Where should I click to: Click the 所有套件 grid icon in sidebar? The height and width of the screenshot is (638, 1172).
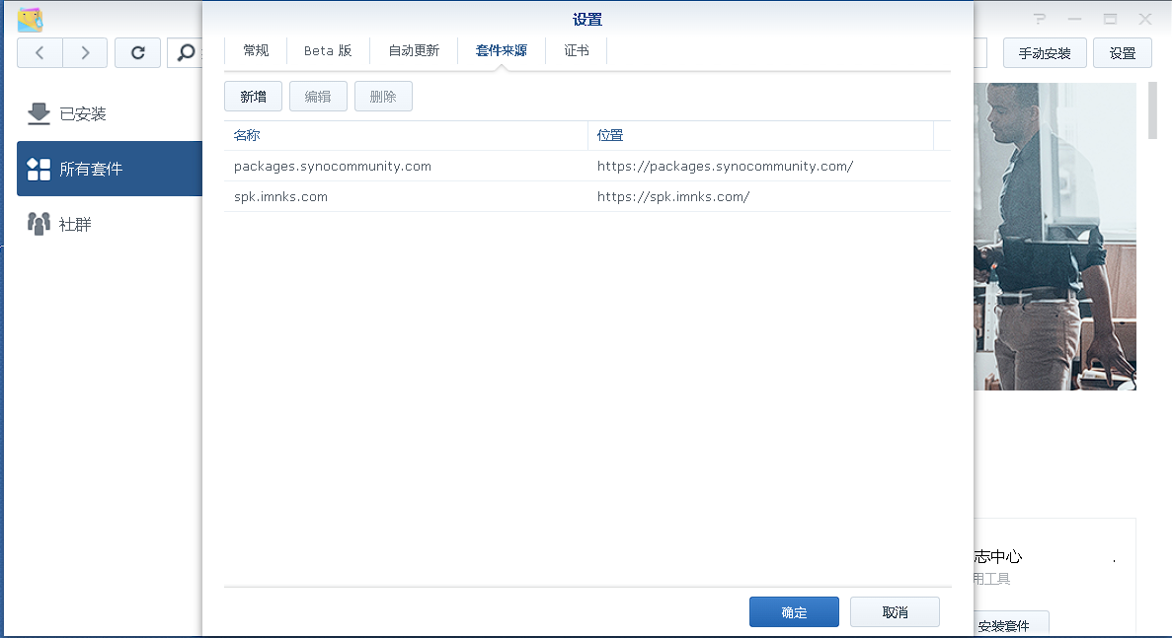click(39, 169)
